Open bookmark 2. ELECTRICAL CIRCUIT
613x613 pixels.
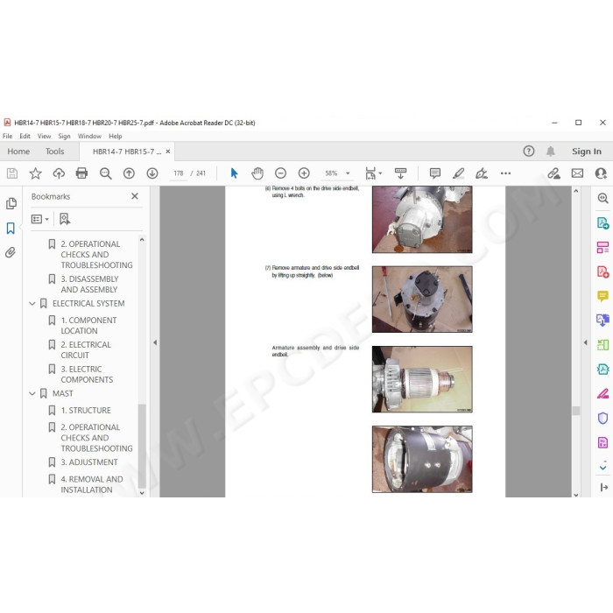pos(86,350)
